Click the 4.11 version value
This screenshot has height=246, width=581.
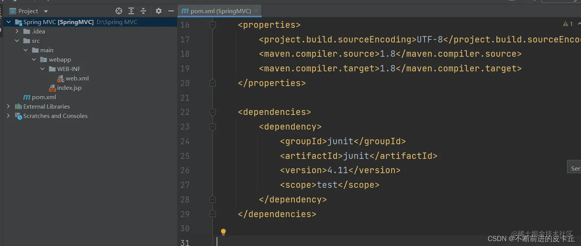point(337,170)
